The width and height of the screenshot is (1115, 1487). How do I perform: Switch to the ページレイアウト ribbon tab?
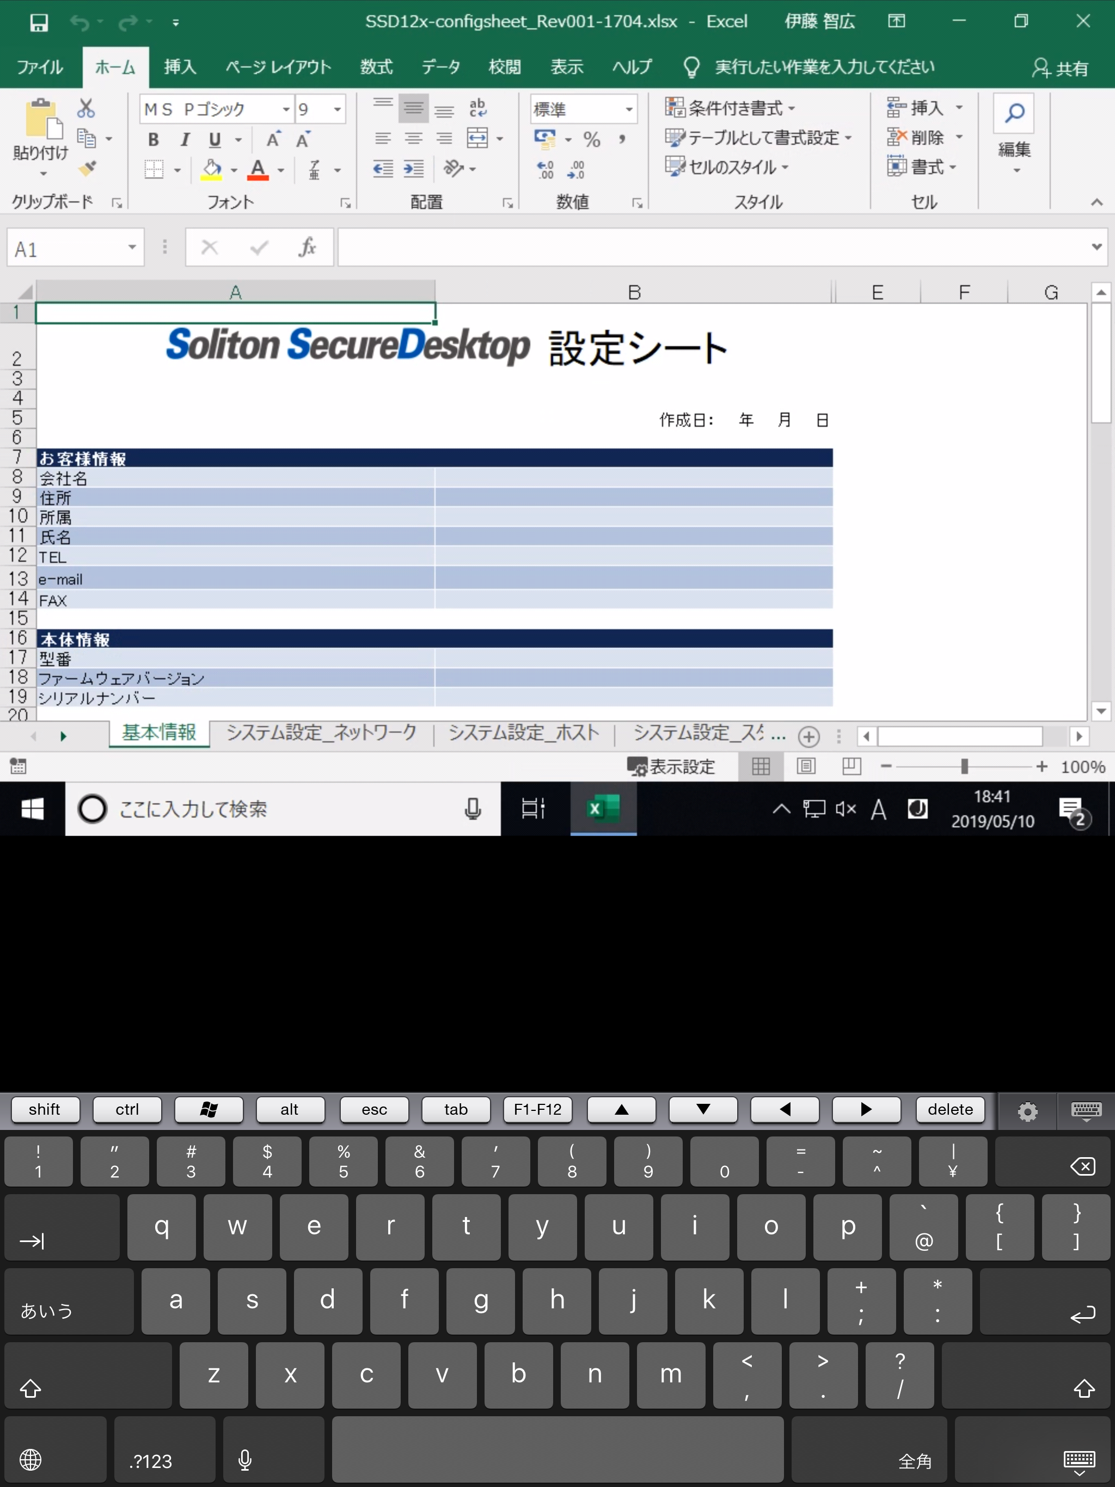tap(278, 67)
